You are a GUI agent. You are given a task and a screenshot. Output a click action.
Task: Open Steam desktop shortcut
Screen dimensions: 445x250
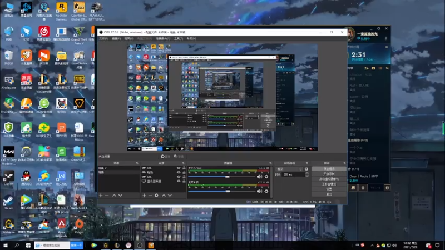coord(8,202)
